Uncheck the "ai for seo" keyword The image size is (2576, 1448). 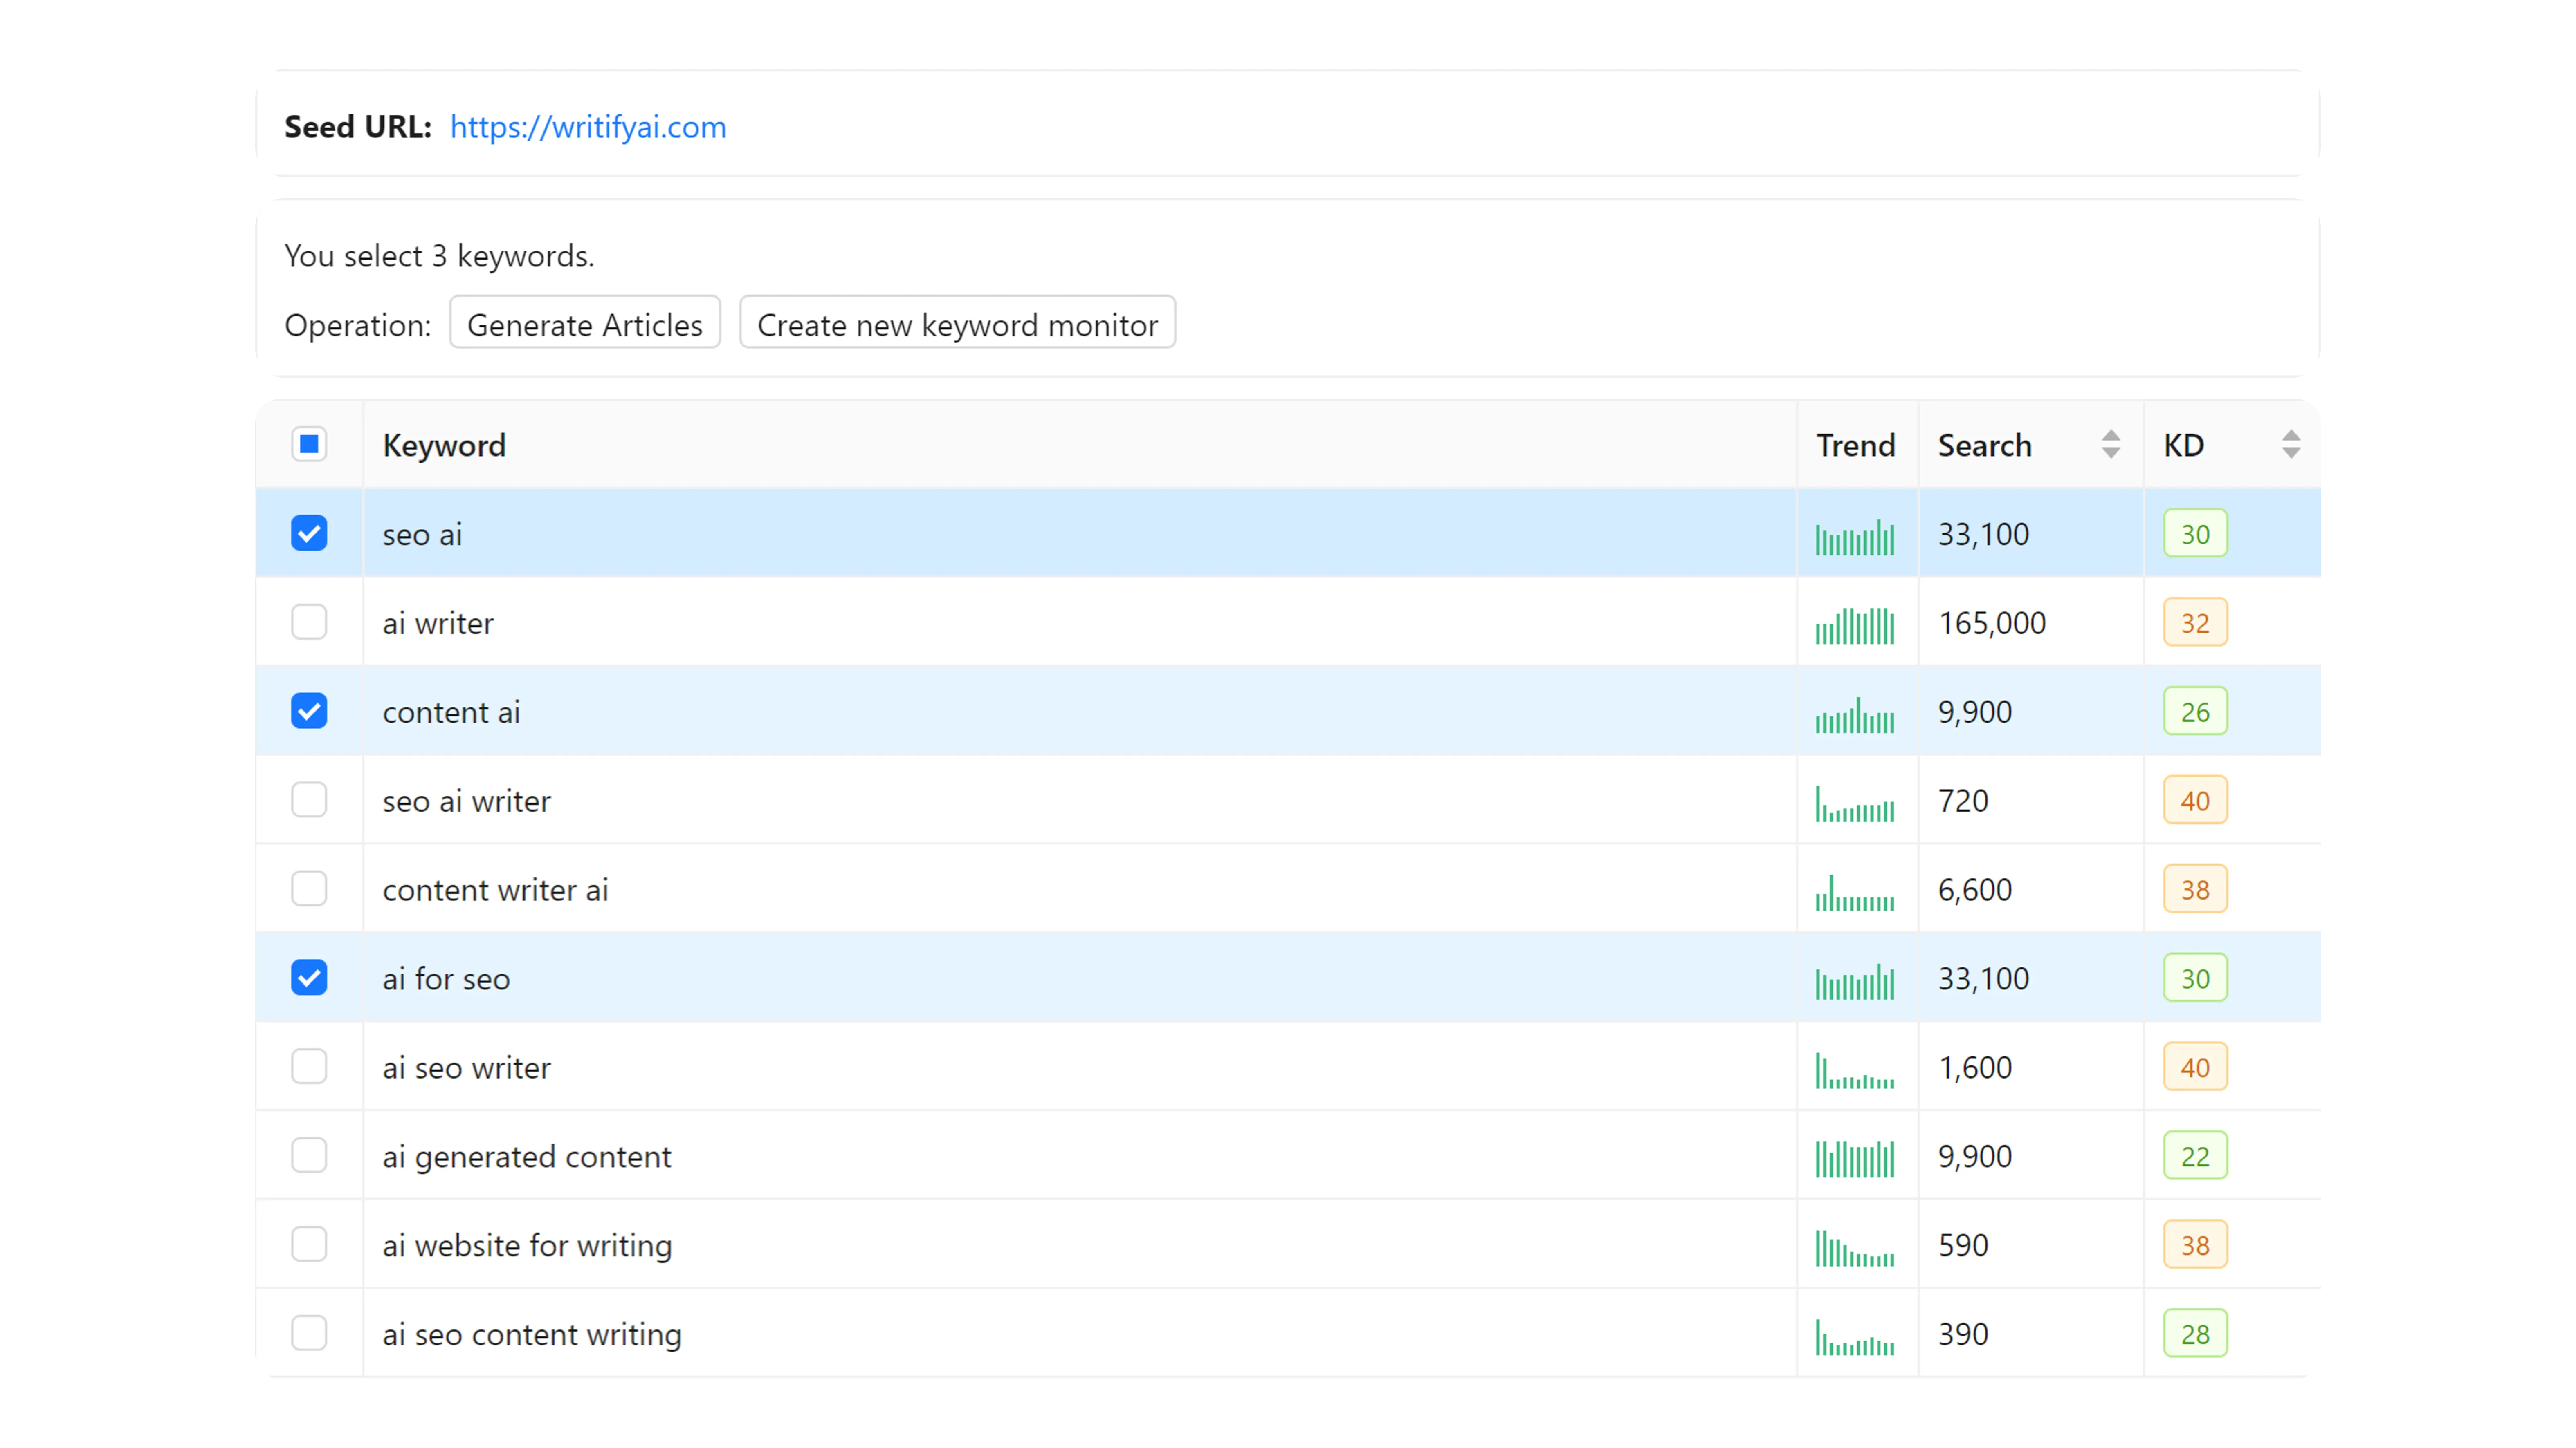310,977
